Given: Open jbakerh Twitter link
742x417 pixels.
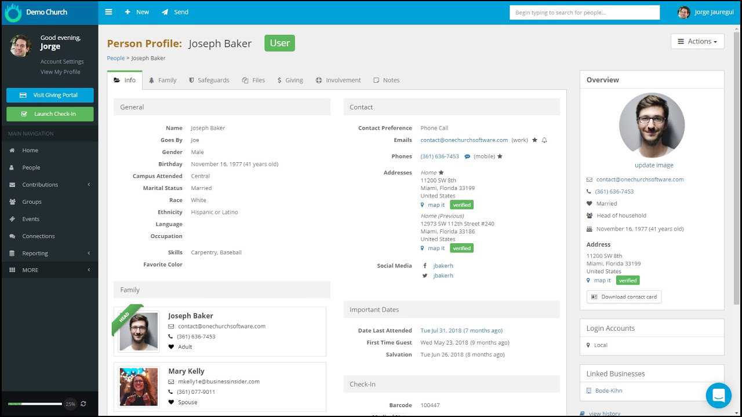Looking at the screenshot, I should [443, 276].
